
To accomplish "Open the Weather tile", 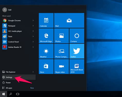I will [46, 51].
